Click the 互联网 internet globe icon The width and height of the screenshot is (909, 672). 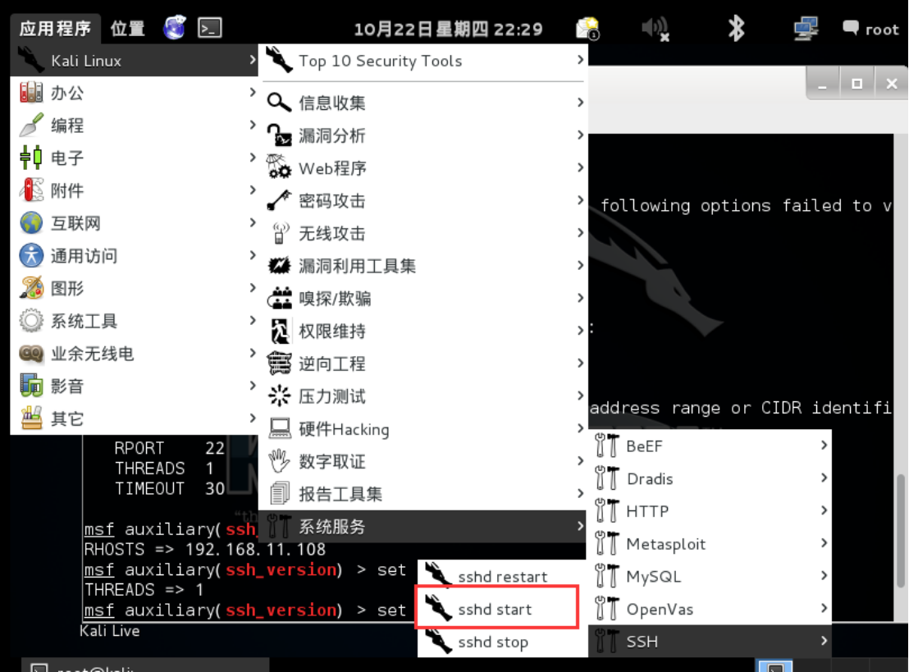point(30,222)
